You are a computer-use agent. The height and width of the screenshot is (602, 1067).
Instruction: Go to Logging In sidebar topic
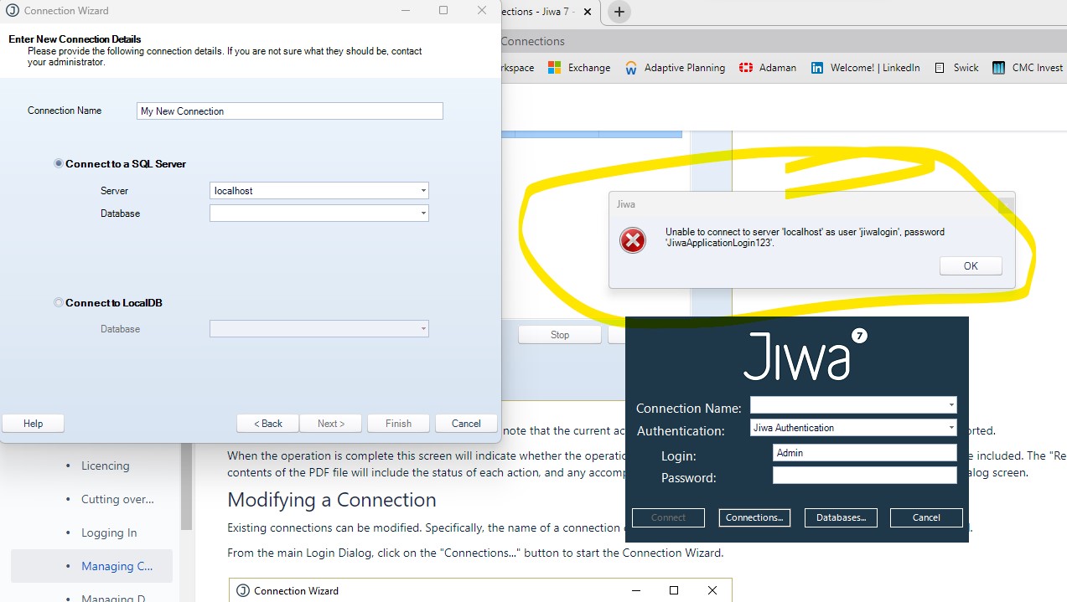(109, 533)
